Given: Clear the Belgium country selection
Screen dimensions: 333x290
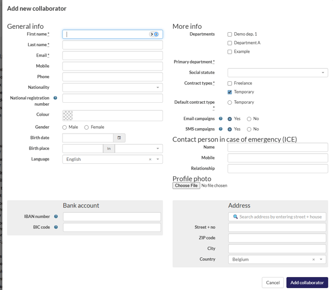Looking at the screenshot, I should 313,259.
